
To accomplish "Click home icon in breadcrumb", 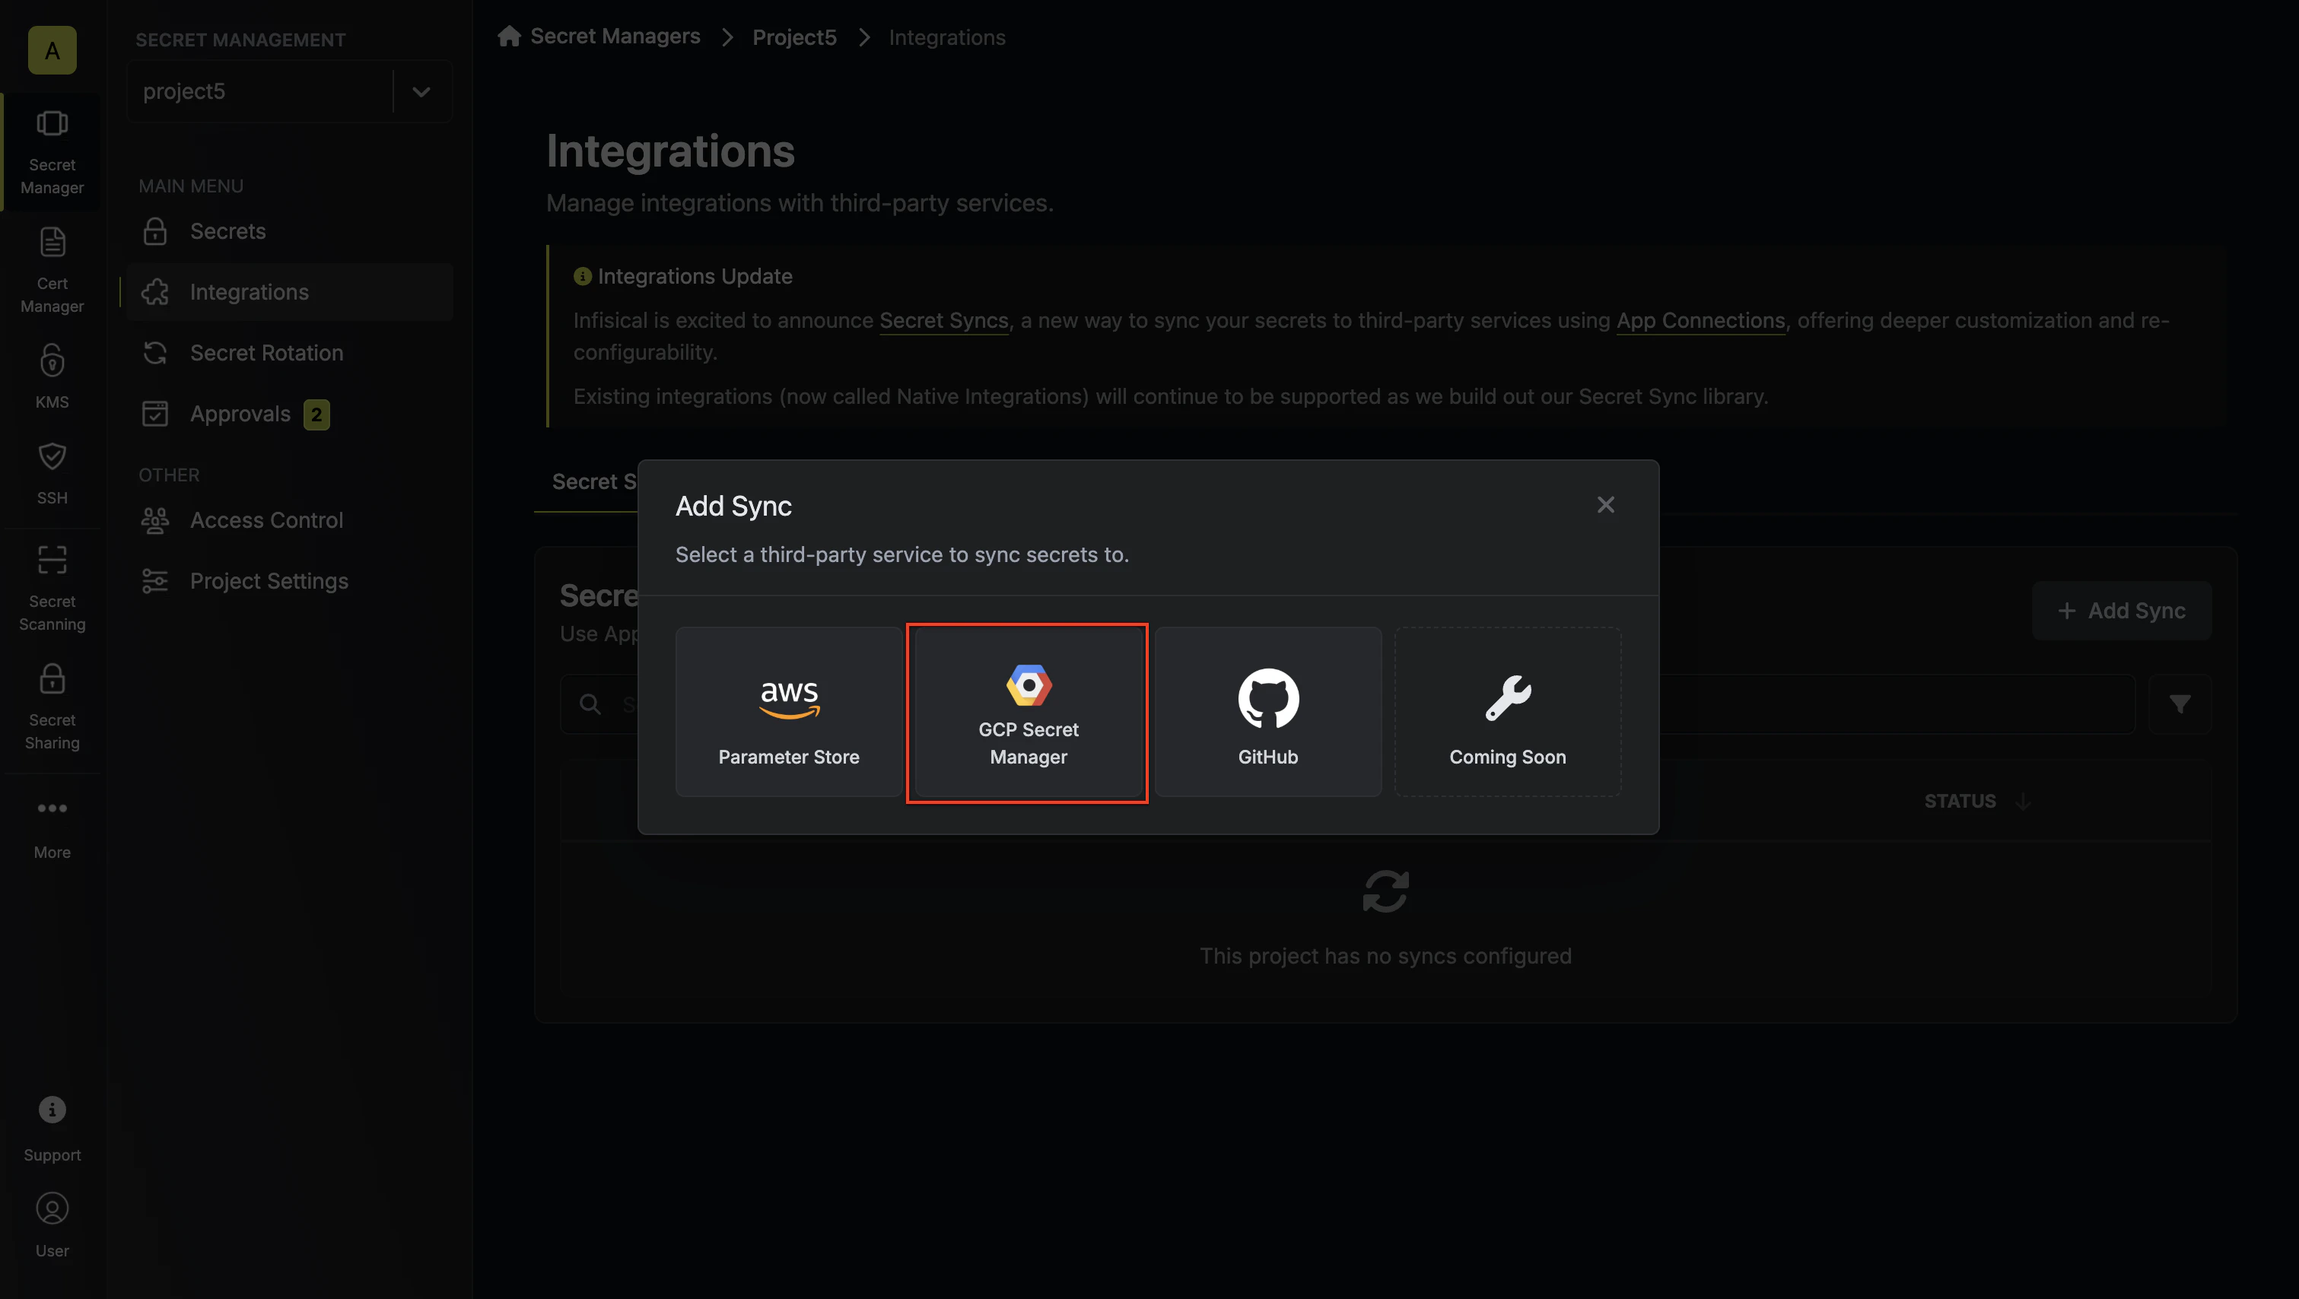I will [x=510, y=36].
